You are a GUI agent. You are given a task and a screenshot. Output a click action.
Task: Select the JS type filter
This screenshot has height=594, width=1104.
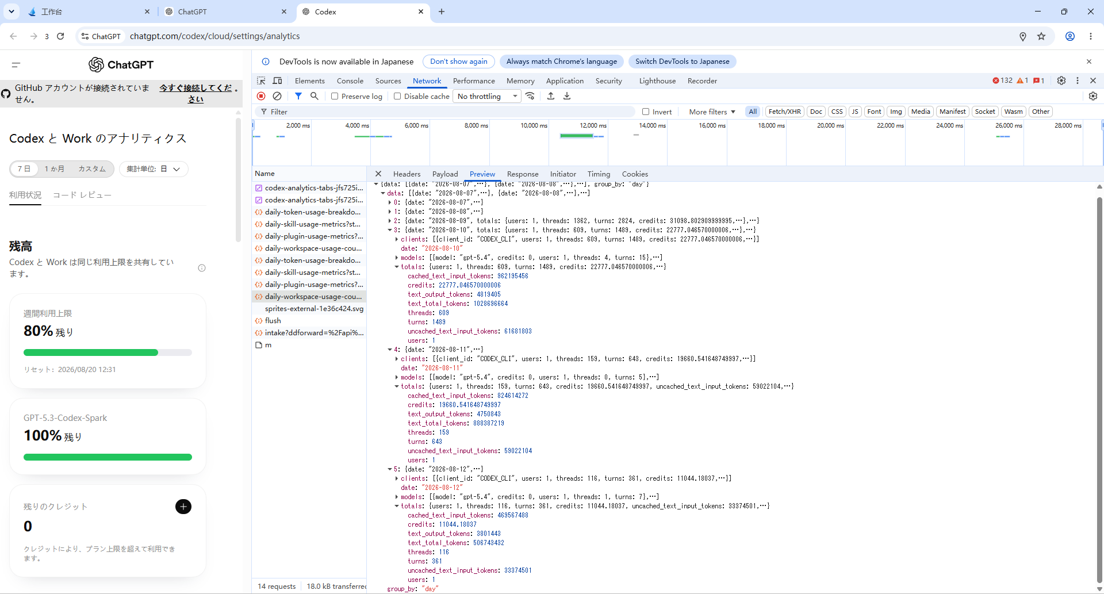pyautogui.click(x=855, y=112)
